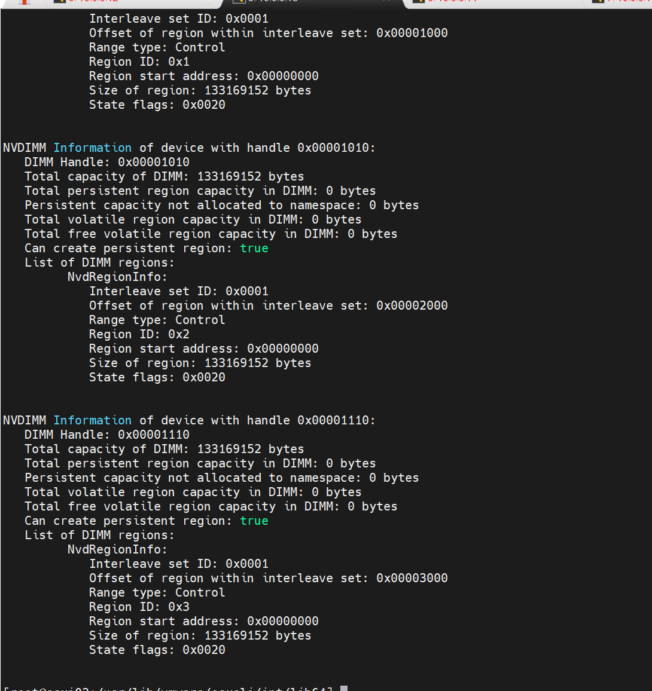Image resolution: width=652 pixels, height=691 pixels.
Task: Click the interleave offset value 0x00003000
Action: coord(412,578)
